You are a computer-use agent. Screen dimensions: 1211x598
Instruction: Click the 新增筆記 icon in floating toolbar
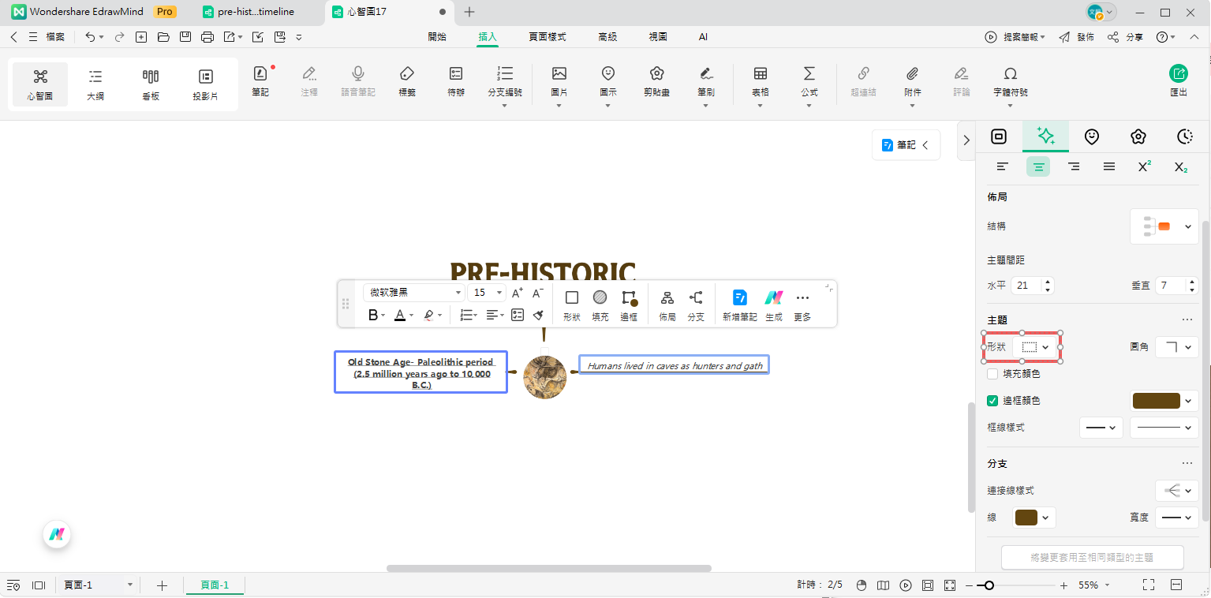click(739, 298)
